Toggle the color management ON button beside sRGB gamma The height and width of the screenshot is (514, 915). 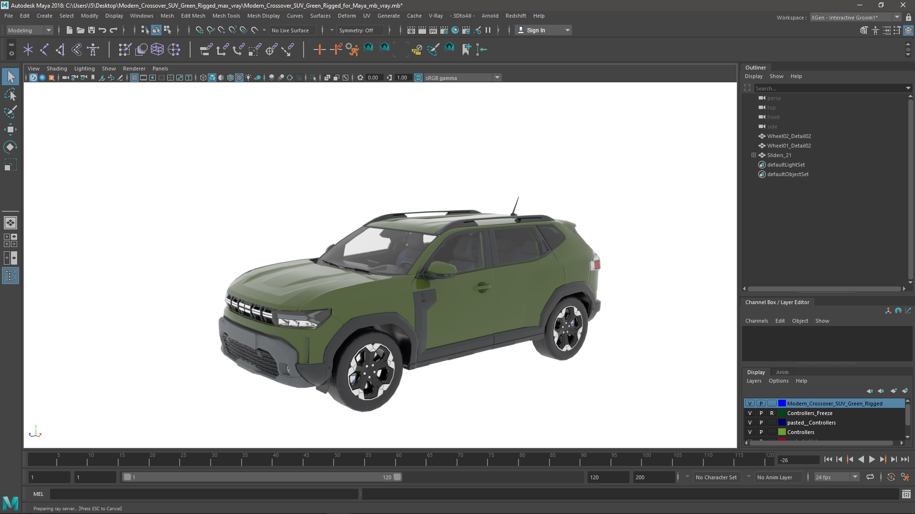[418, 78]
